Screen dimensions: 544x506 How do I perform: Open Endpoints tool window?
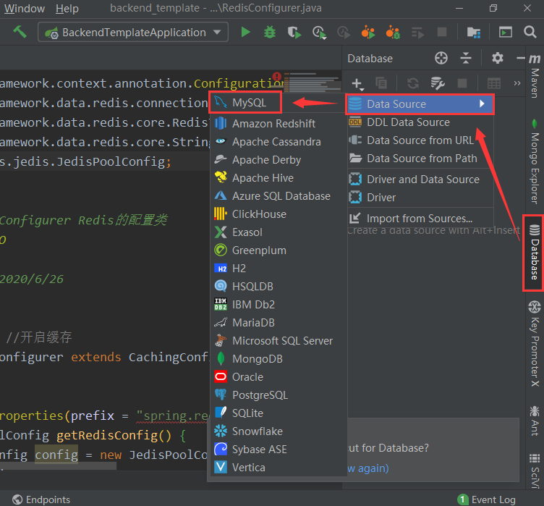coord(41,499)
